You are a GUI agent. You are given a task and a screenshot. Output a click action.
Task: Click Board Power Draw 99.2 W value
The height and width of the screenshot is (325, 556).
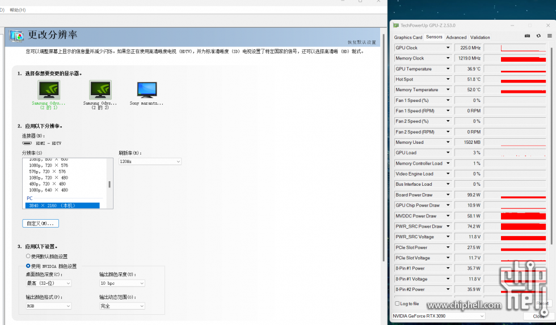click(468, 195)
